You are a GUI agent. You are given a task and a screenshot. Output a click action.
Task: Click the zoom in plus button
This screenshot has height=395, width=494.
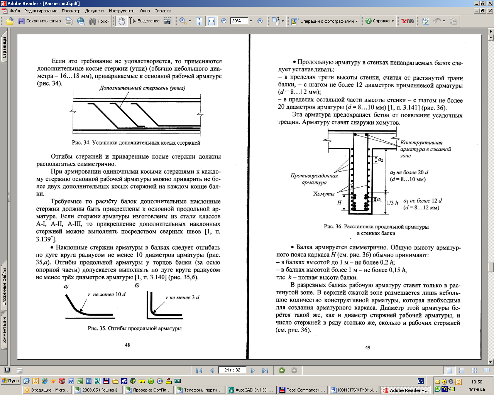coord(260,21)
